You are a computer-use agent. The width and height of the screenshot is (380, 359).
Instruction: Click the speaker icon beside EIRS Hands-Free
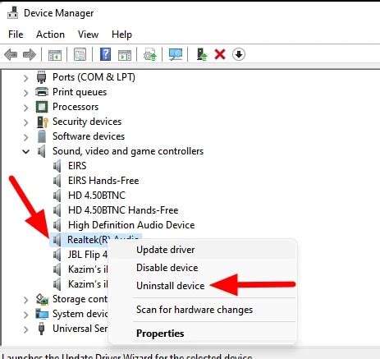(57, 181)
